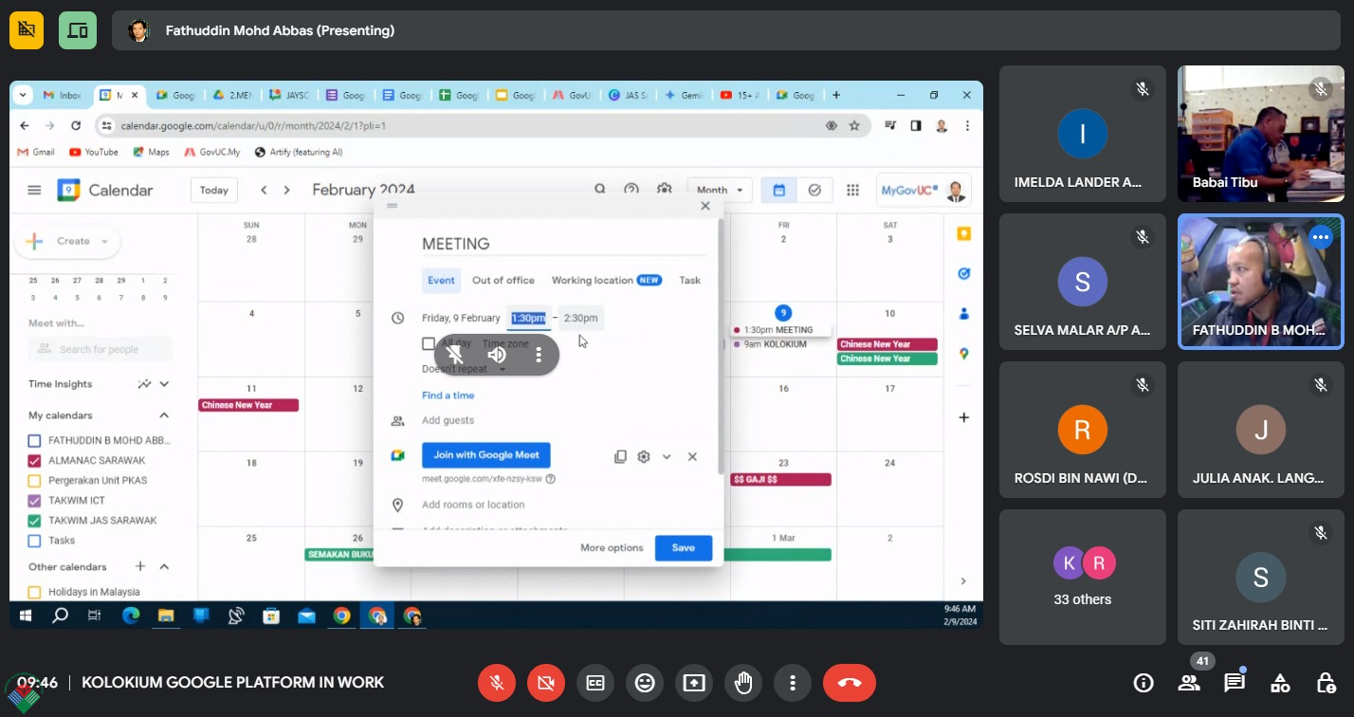Expand the Meet conference details chevron
1354x717 pixels.
667,456
